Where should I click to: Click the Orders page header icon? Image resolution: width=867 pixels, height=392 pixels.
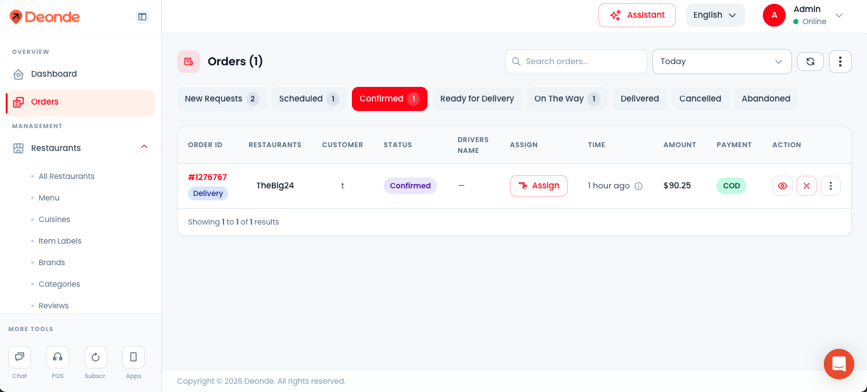tap(189, 62)
